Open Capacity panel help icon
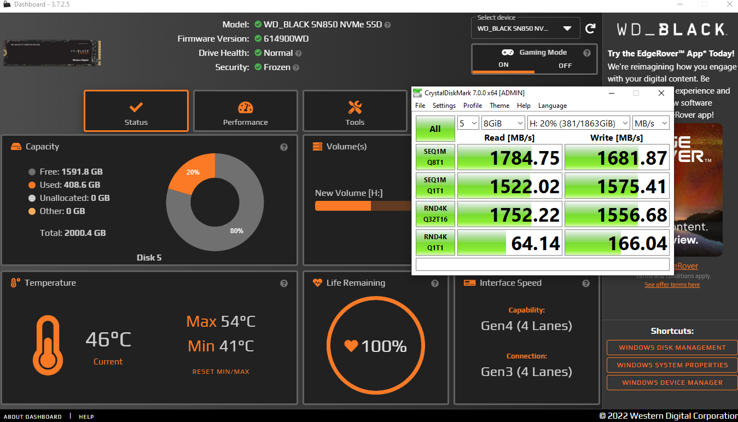The width and height of the screenshot is (738, 422). pyautogui.click(x=284, y=147)
